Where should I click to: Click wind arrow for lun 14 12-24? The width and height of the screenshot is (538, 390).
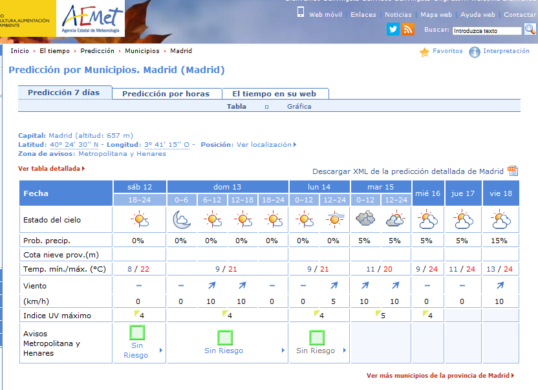click(x=334, y=285)
